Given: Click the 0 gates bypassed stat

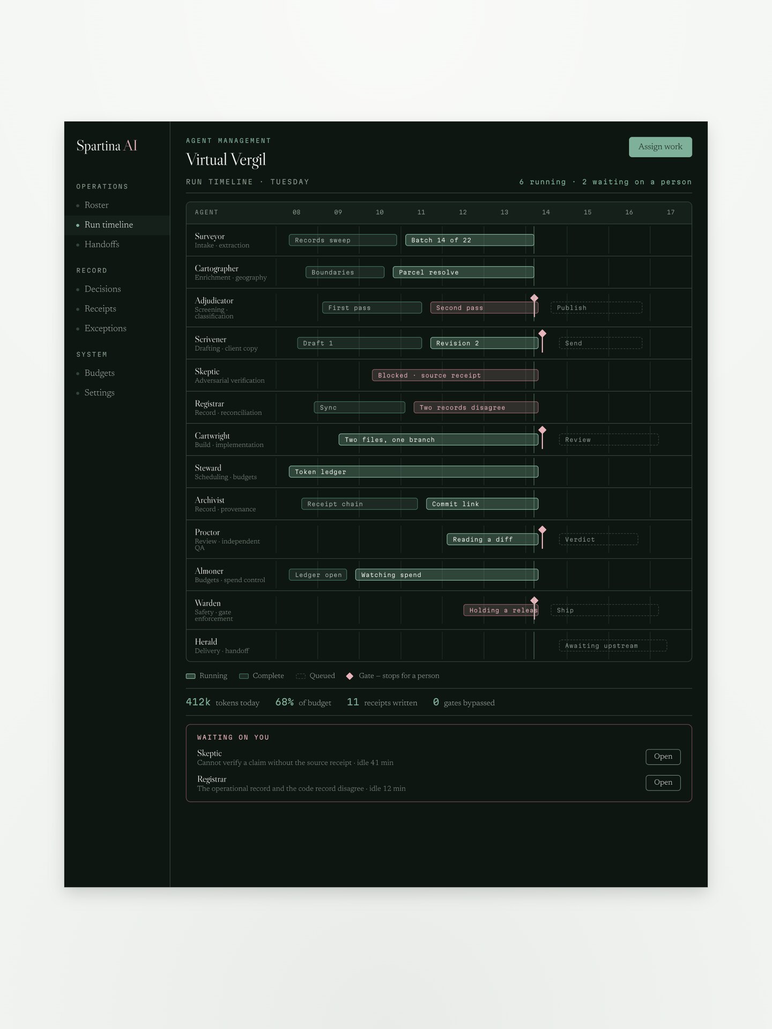Looking at the screenshot, I should pyautogui.click(x=464, y=702).
